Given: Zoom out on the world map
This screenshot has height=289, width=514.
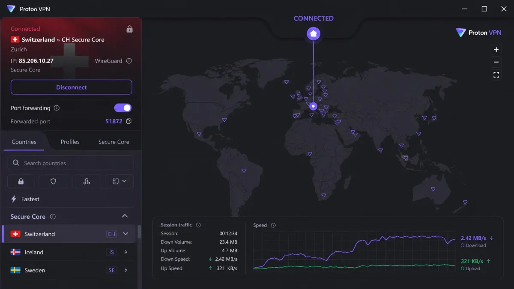Looking at the screenshot, I should click(x=496, y=62).
